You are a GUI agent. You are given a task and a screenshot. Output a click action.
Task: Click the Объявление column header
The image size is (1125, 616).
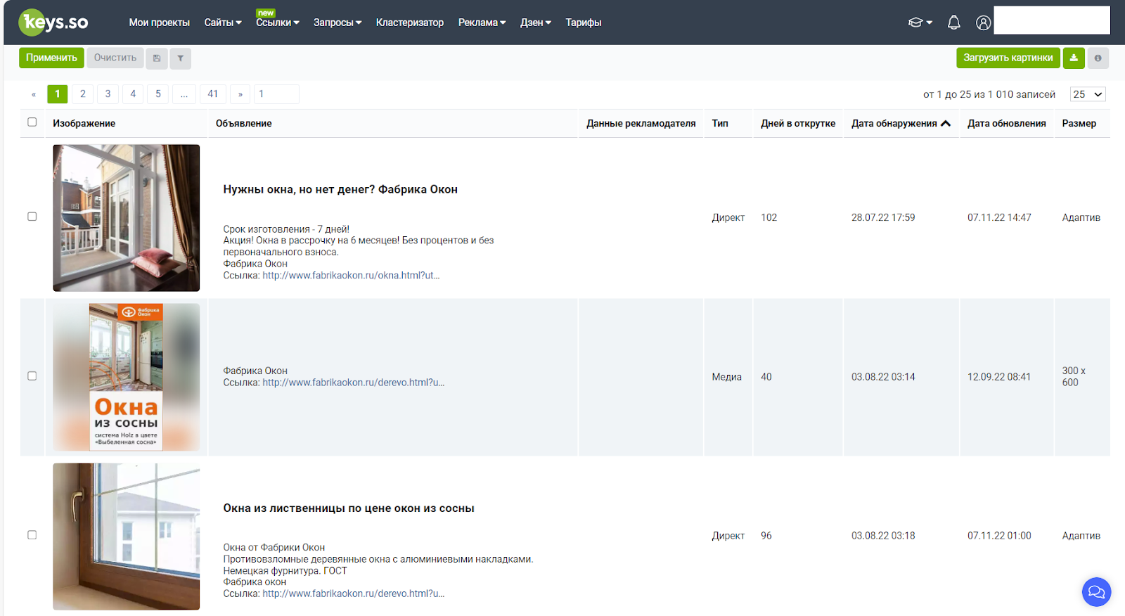pyautogui.click(x=244, y=124)
